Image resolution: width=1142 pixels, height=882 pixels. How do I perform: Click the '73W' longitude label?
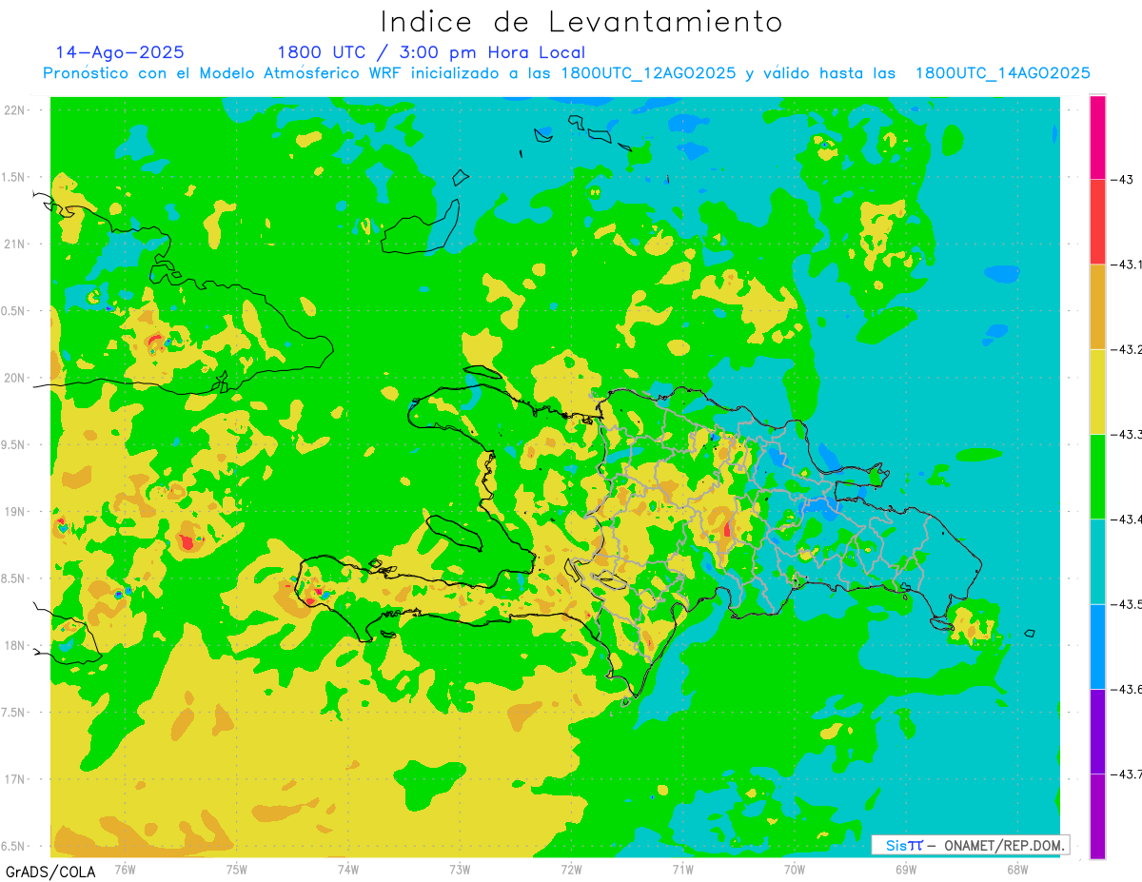pyautogui.click(x=460, y=869)
